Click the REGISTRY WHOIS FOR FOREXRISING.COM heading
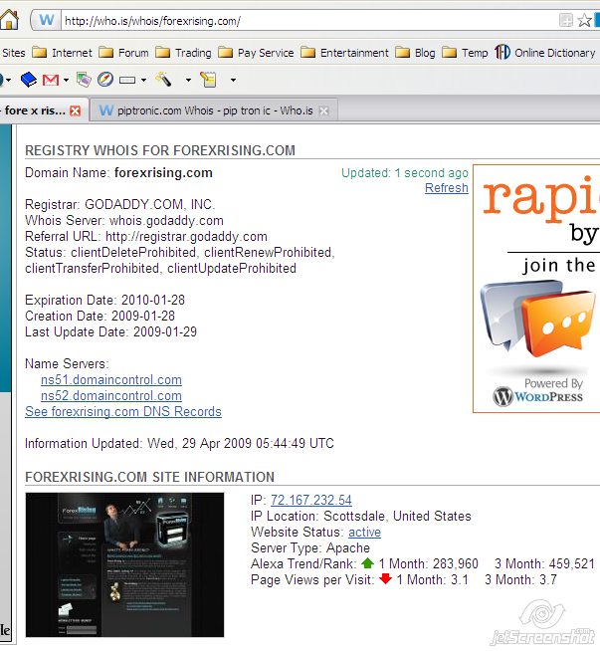The width and height of the screenshot is (600, 651). click(x=160, y=150)
